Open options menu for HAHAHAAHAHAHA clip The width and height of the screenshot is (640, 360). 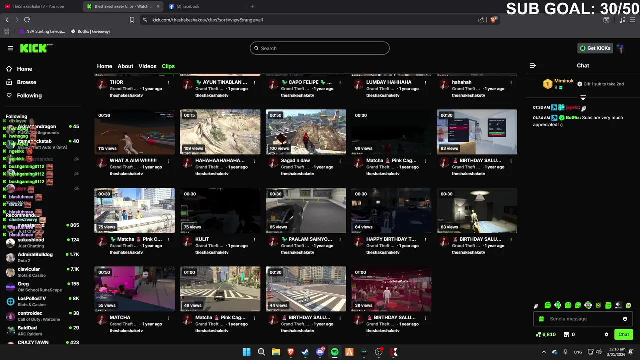click(254, 161)
